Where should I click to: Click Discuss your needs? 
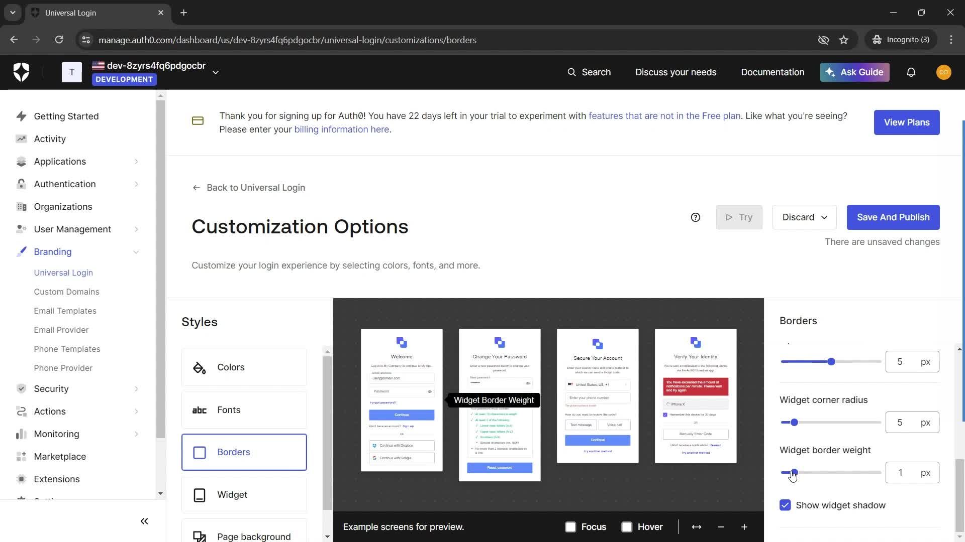click(675, 72)
